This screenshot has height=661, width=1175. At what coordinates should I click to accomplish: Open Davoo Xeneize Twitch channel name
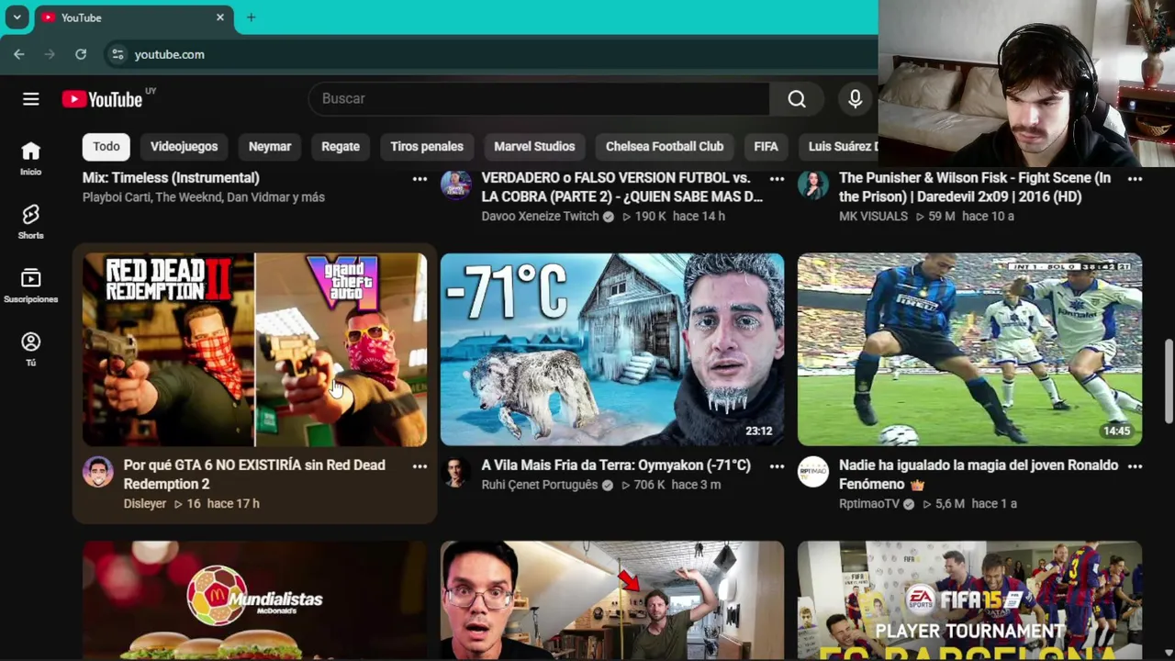pyautogui.click(x=540, y=217)
